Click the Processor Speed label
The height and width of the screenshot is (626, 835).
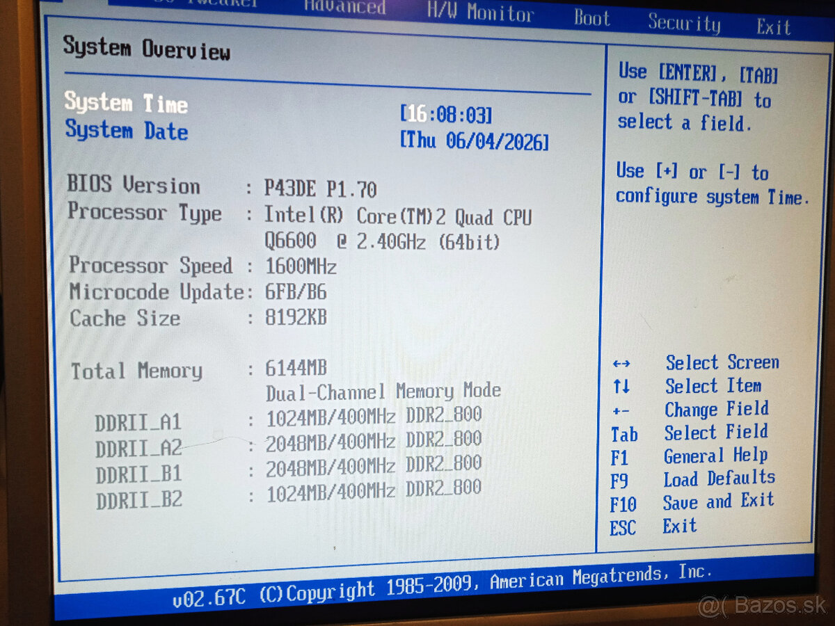(x=151, y=265)
